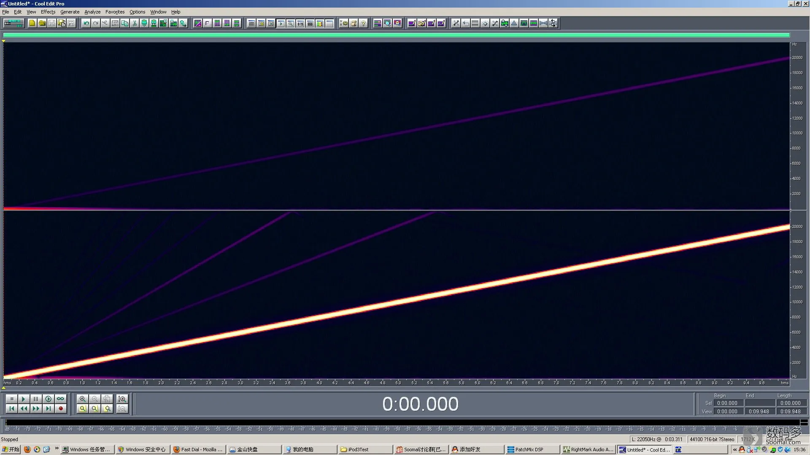
Task: Click zoom to left edge of selection
Action: coord(94,408)
